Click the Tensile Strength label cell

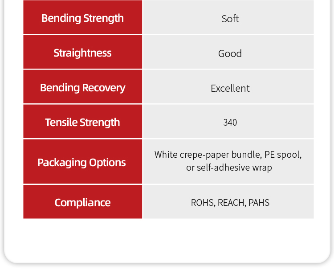click(x=83, y=122)
